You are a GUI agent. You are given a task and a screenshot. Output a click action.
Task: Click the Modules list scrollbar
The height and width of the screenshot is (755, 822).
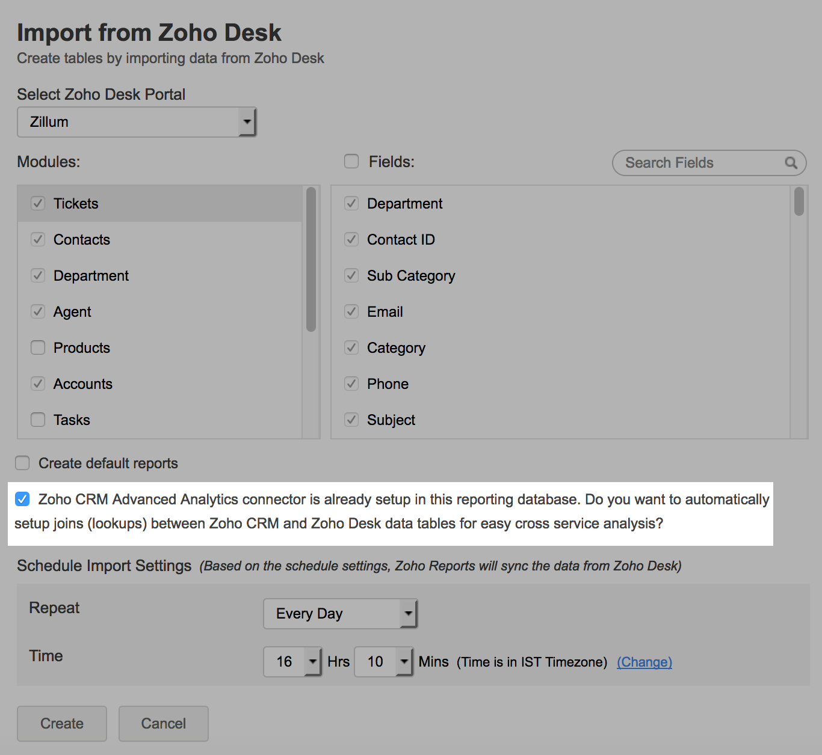click(311, 260)
